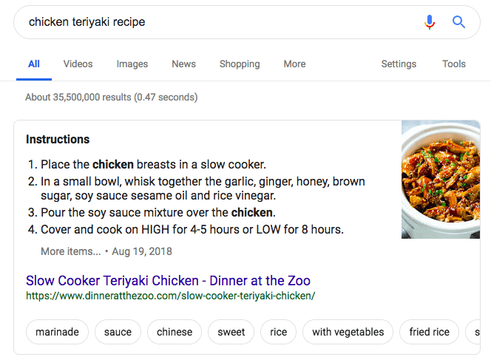Viewport: 491px width, 357px height.
Task: Expand the More menu
Action: 294,64
